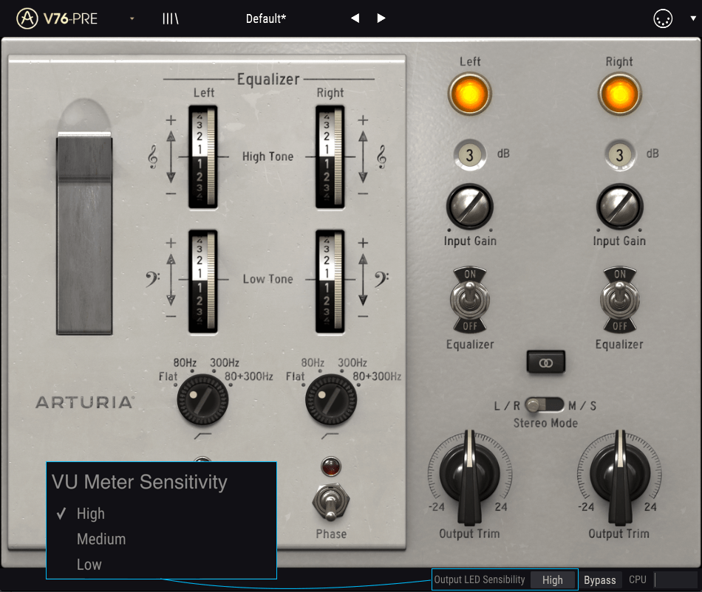
Task: Click the M / S label
Action: click(582, 405)
